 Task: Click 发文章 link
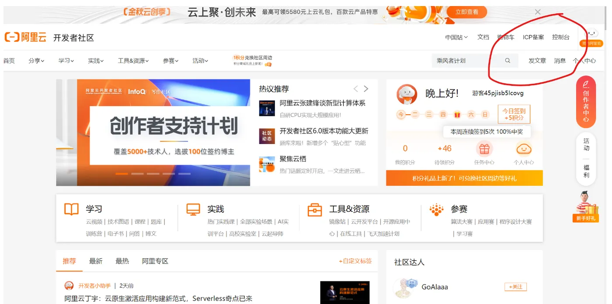click(x=537, y=61)
